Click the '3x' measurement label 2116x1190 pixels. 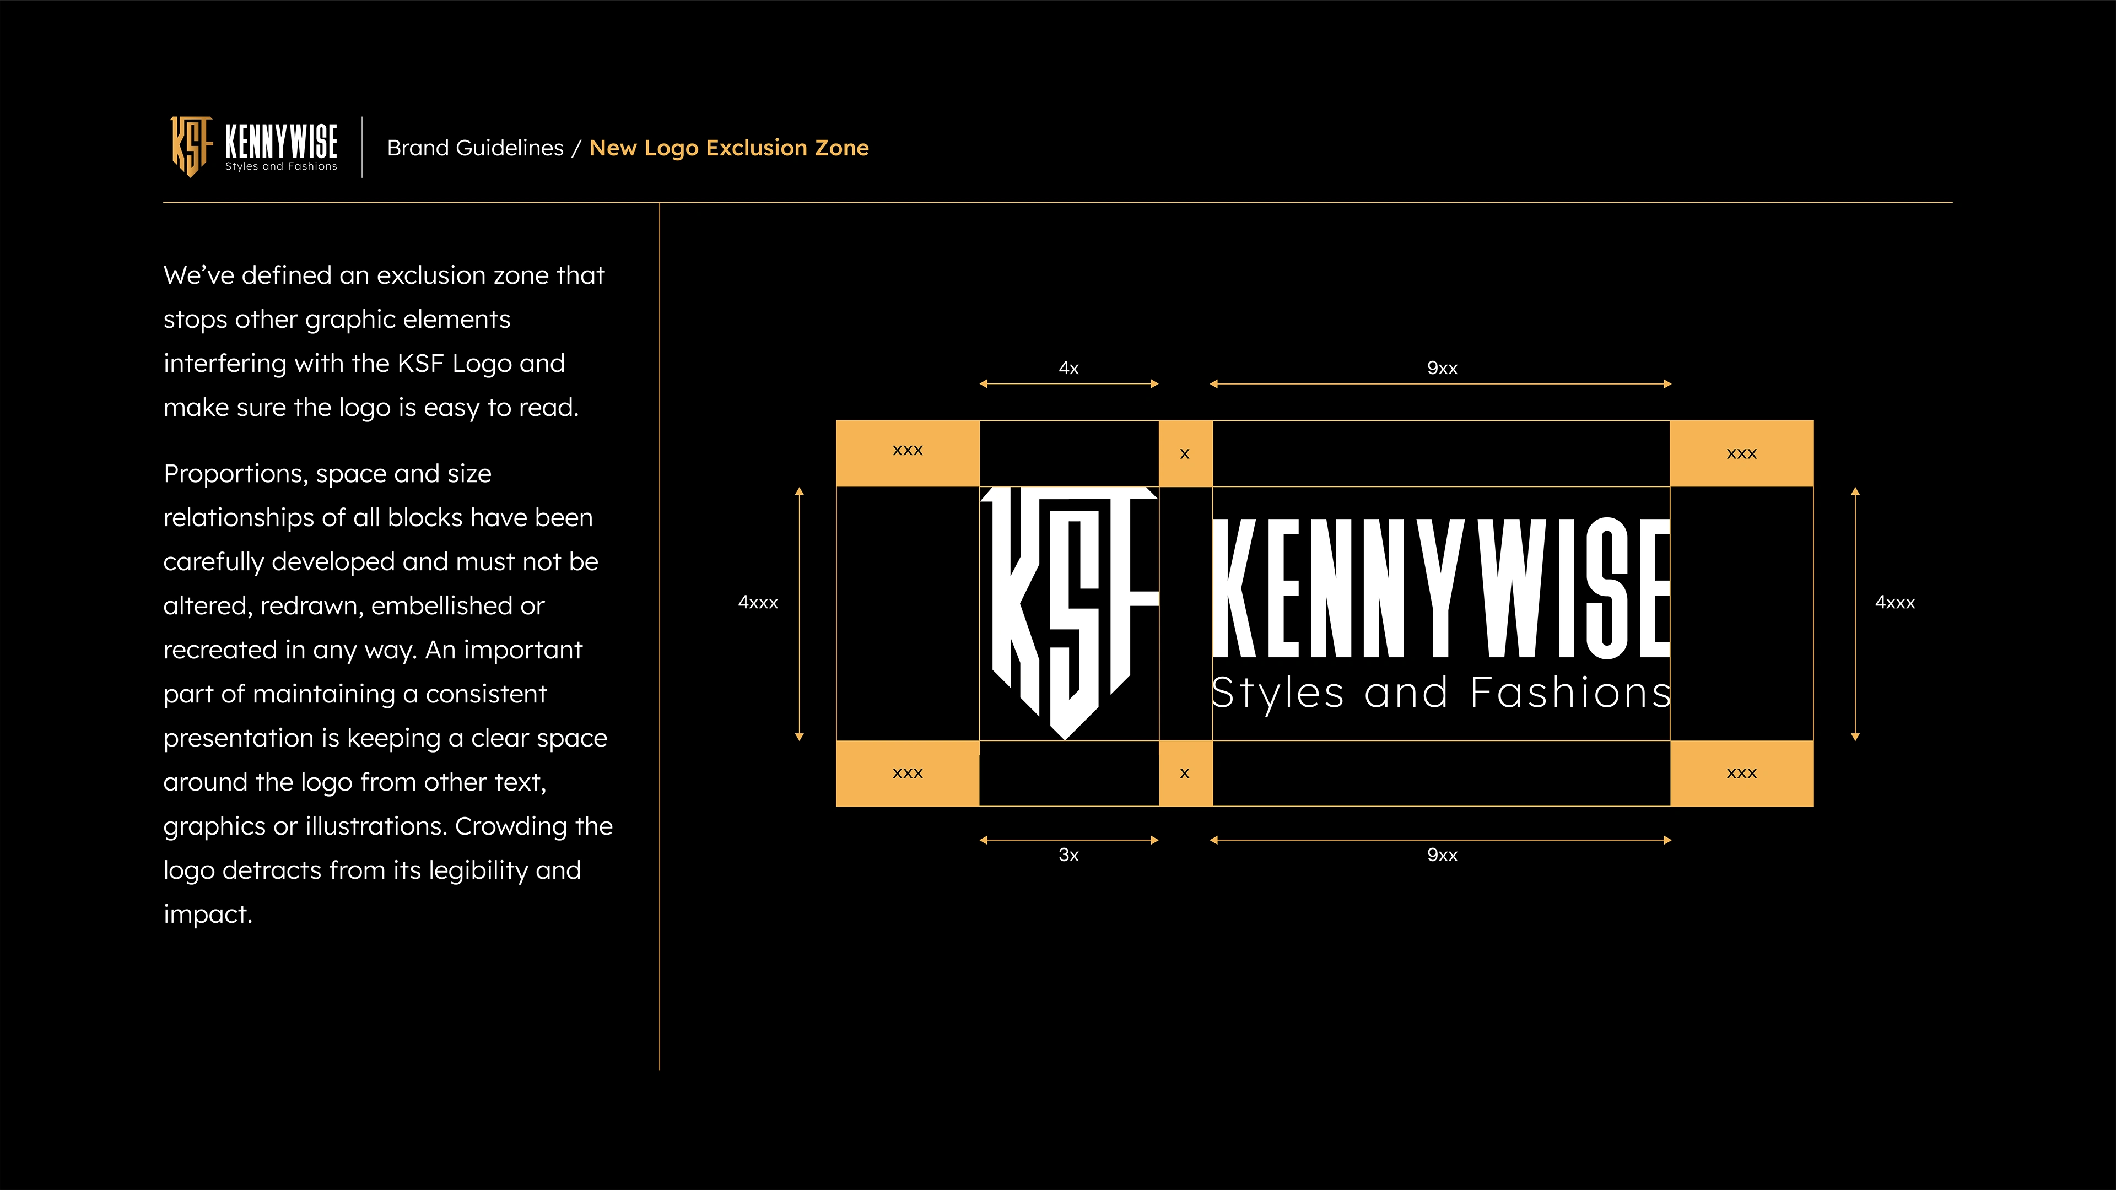click(x=1068, y=855)
